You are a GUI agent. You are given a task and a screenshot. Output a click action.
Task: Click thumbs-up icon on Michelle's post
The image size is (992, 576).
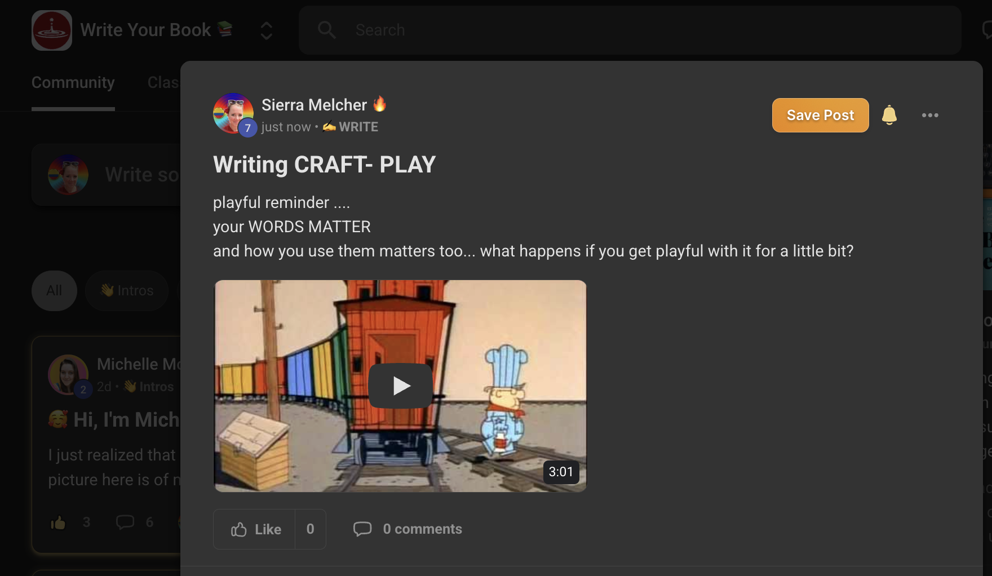[58, 523]
